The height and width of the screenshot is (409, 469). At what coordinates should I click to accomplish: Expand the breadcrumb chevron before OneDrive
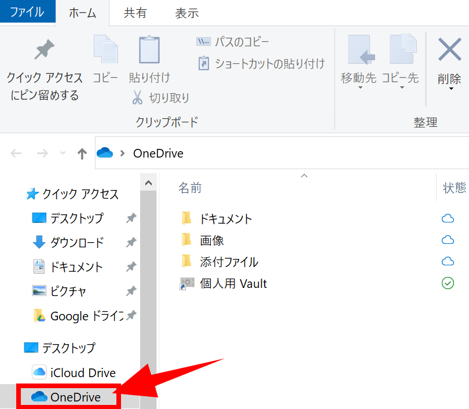(x=122, y=154)
